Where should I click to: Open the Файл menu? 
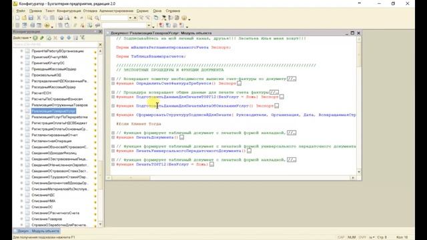tap(21, 11)
